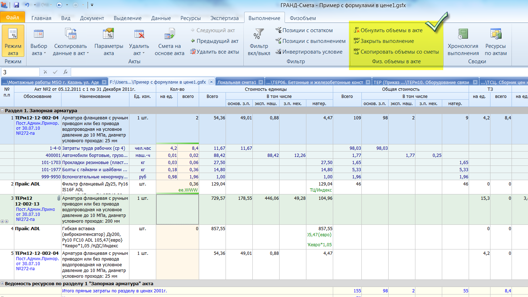Click link Пост.Админ.Примор. in position 1
Screen dimensions: 528x297
click(x=37, y=123)
